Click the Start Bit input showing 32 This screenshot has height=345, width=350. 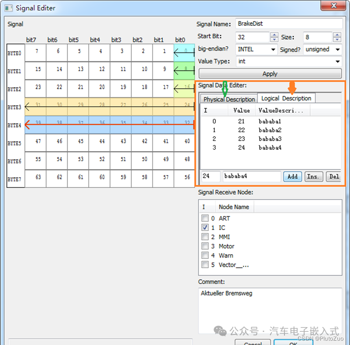click(x=253, y=37)
